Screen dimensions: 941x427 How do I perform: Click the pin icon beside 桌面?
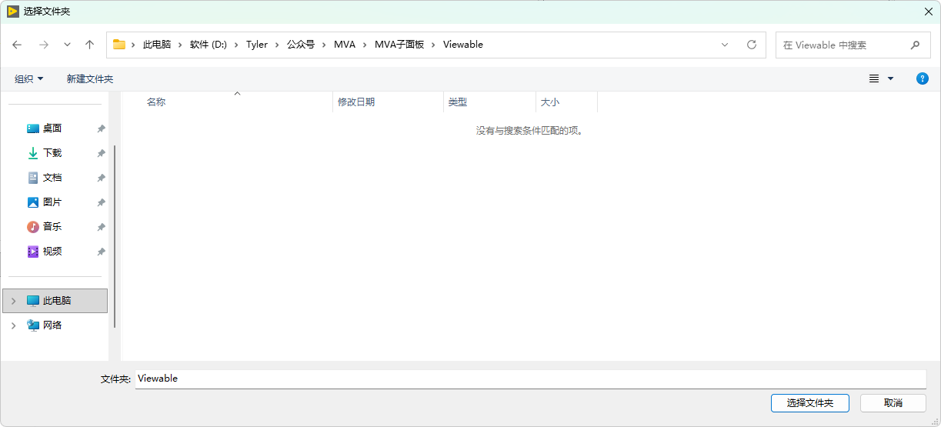tap(101, 129)
